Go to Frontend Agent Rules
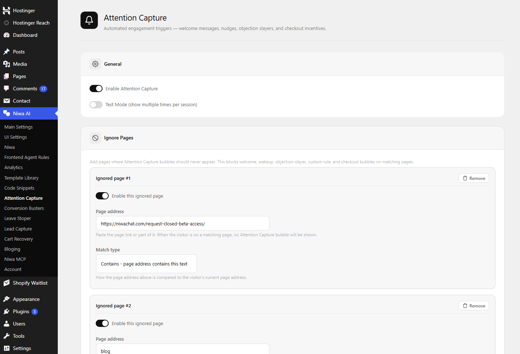Viewport: 520px width, 354px height. [27, 157]
